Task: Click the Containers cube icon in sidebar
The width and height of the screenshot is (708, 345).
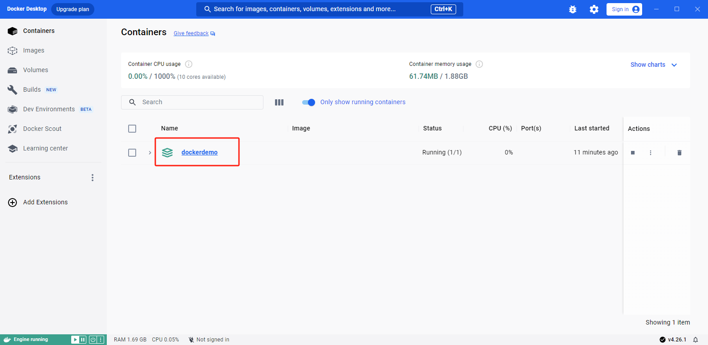Action: (12, 31)
